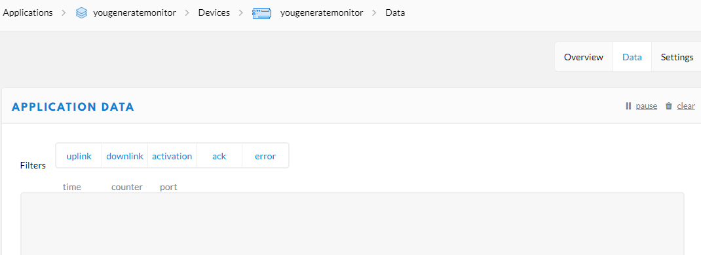Image resolution: width=701 pixels, height=255 pixels.
Task: Toggle the downlink filter
Action: point(124,156)
